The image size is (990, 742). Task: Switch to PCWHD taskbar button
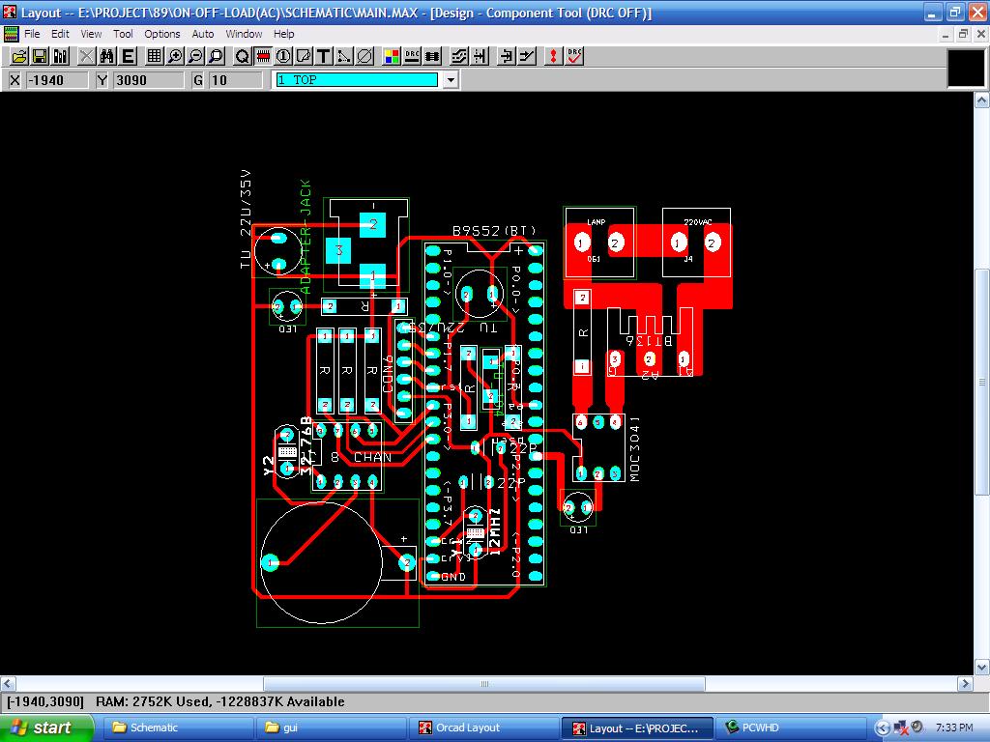tap(789, 728)
